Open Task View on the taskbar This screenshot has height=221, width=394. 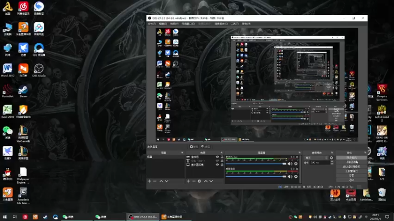click(x=15, y=217)
